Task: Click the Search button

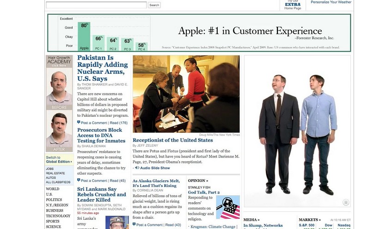Action: tap(154, 5)
